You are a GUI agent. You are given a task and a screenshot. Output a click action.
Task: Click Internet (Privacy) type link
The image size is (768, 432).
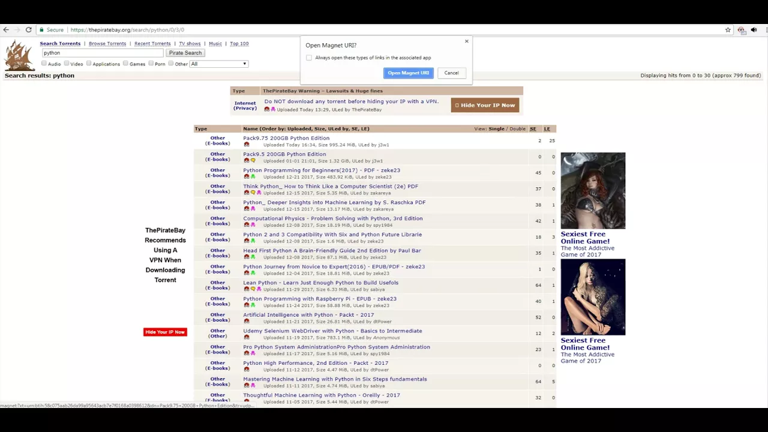(x=245, y=106)
